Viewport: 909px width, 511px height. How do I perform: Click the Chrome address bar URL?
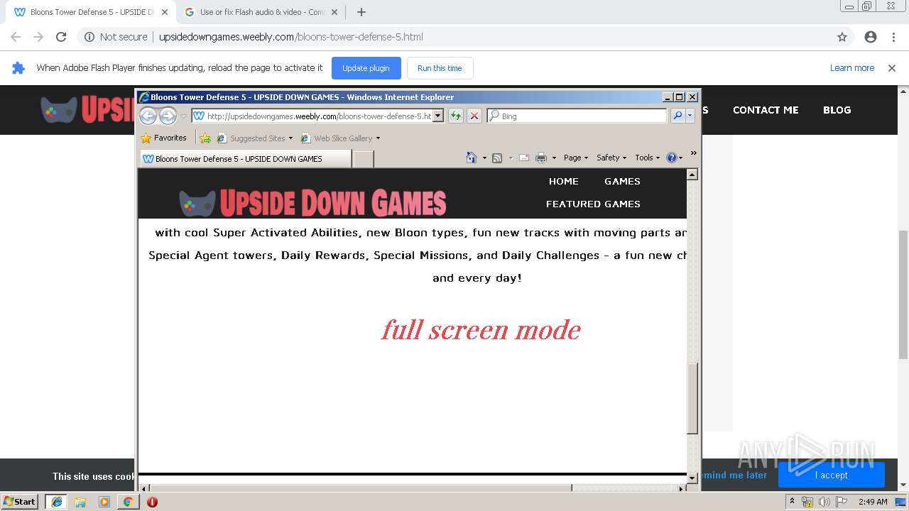pos(291,37)
